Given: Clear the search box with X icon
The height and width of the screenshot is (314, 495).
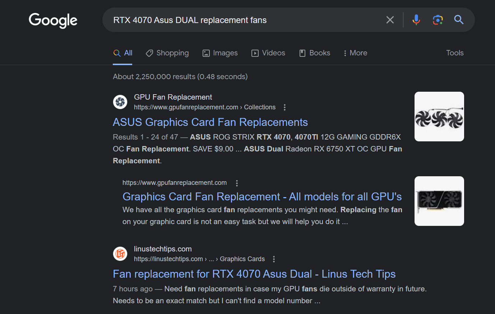Looking at the screenshot, I should pos(390,20).
